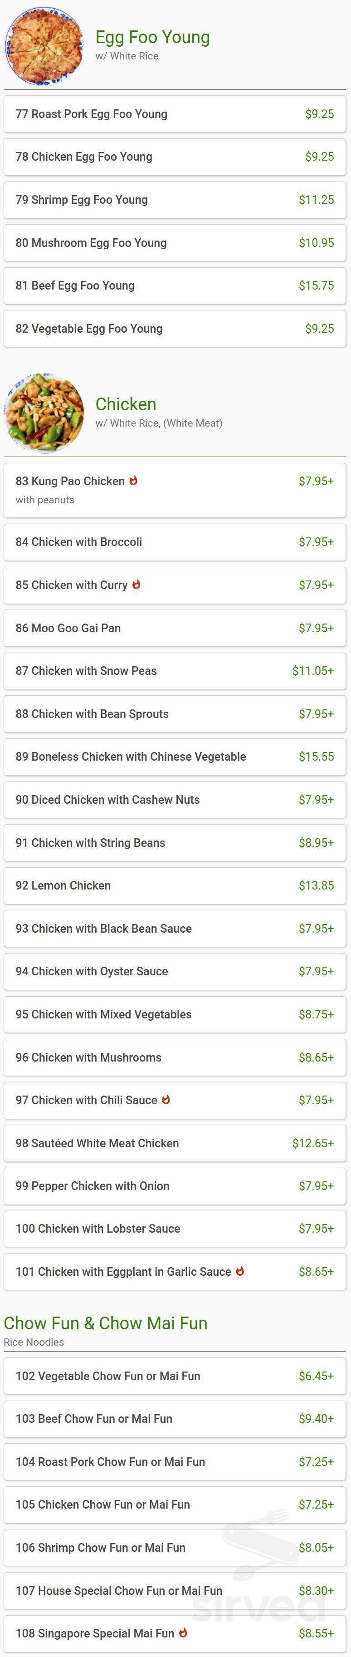Select the Moo Goo Gai Pan row
Viewport: 351px width, 1657px height.
coord(175,629)
